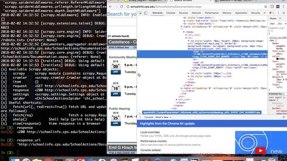Open the Network tab
Viewport: 287px width, 161px height.
pyautogui.click(x=196, y=13)
